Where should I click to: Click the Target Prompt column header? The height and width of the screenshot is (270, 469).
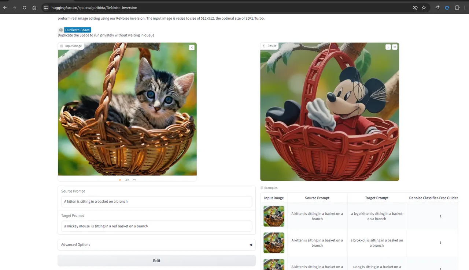pyautogui.click(x=377, y=198)
